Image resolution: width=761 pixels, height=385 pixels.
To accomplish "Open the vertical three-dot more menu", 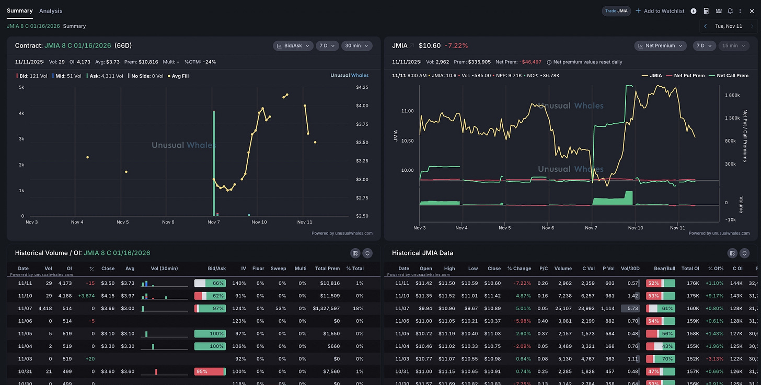I will pos(740,11).
